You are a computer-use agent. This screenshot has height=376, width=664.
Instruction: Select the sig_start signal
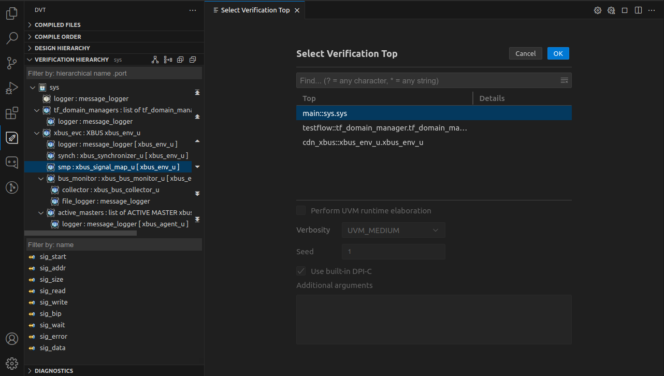(x=53, y=256)
